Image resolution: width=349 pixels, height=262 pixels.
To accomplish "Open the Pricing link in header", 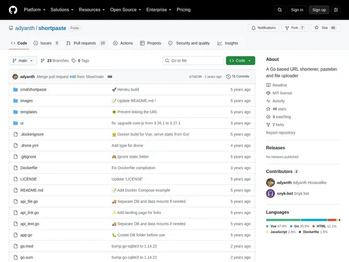I will pos(183,10).
